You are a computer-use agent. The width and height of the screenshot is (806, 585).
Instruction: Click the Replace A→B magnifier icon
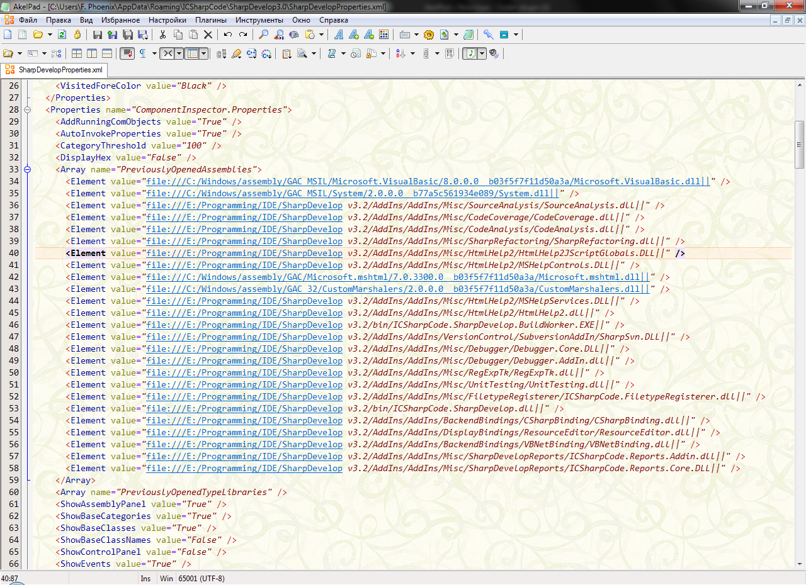pos(279,35)
